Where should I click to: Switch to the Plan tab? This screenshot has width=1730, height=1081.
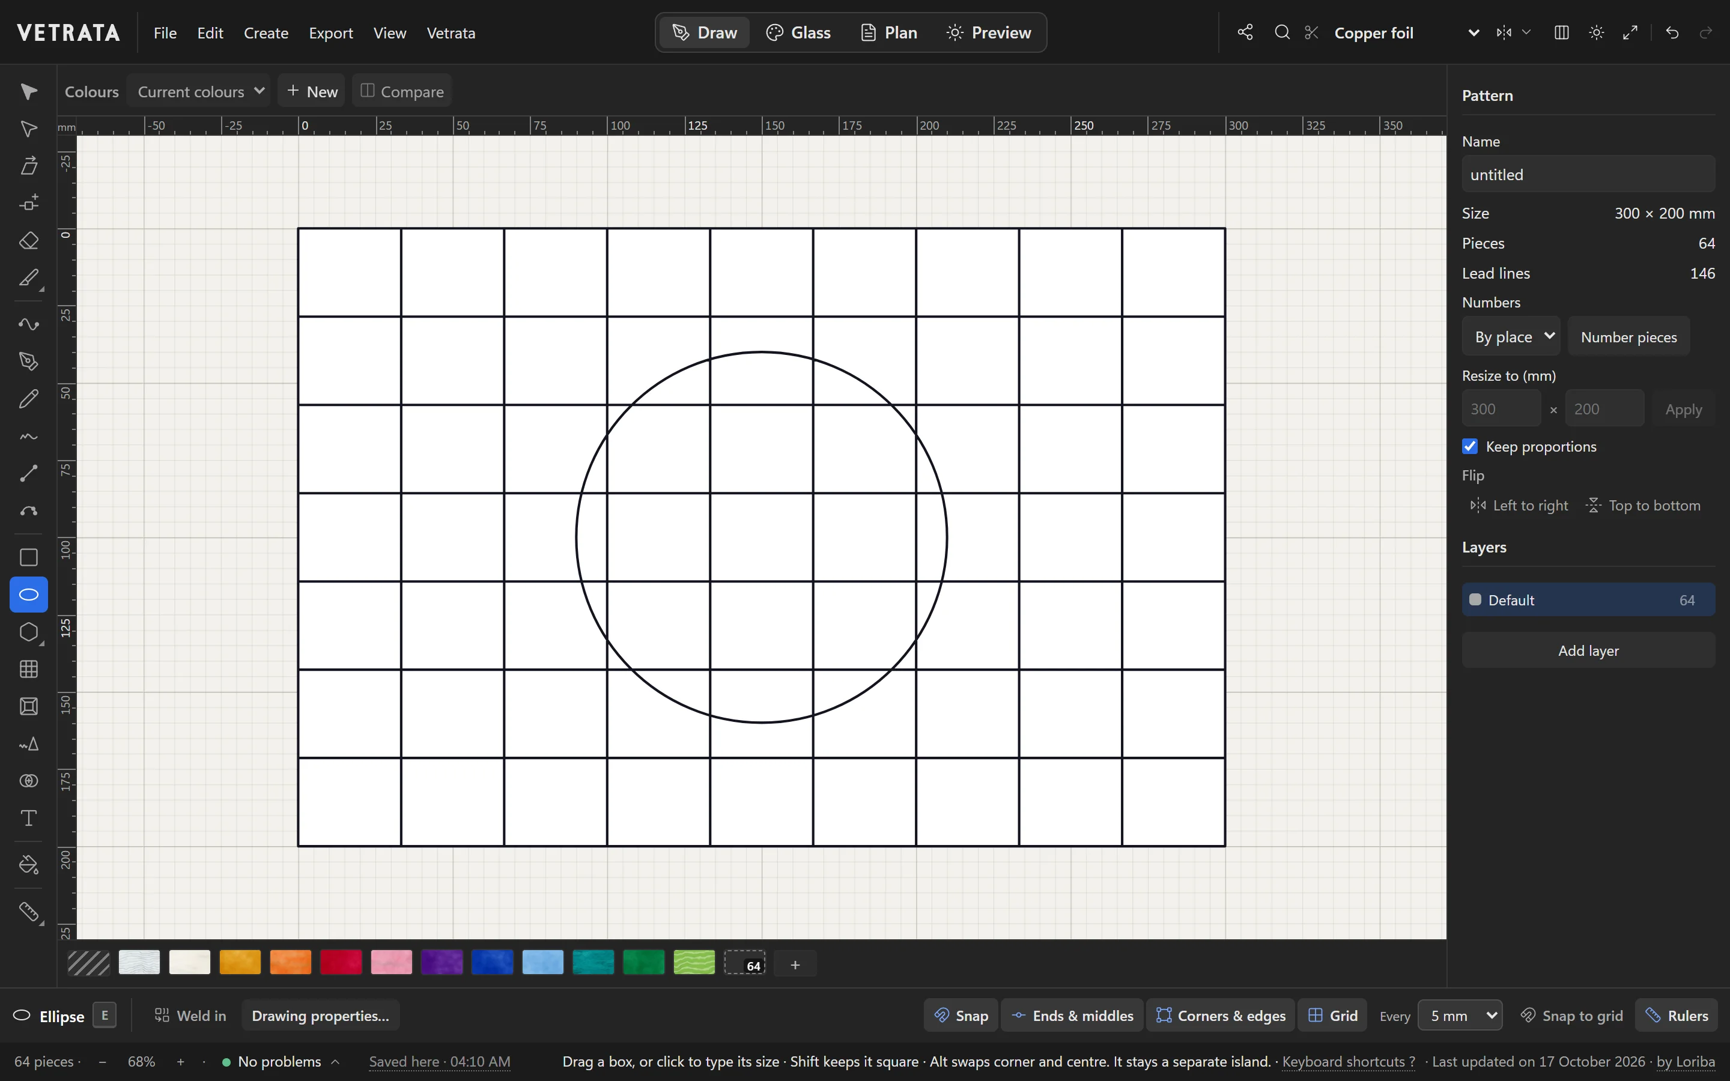pos(888,32)
